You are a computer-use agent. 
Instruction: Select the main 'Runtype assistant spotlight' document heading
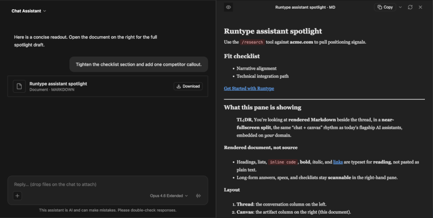coord(273,31)
